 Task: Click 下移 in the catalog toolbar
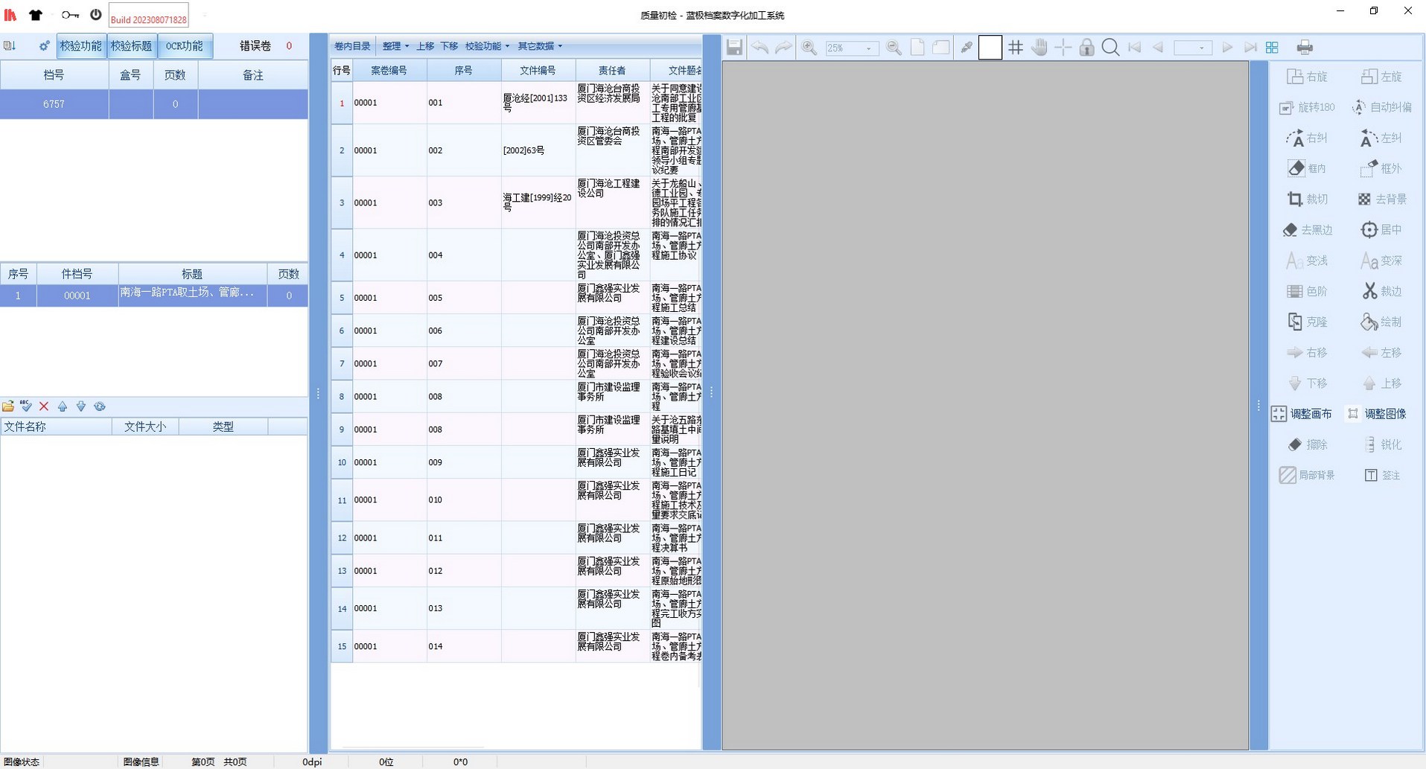pos(449,46)
